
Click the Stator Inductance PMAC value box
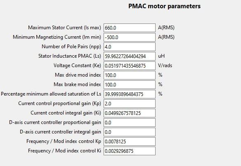pyautogui.click(x=130, y=56)
